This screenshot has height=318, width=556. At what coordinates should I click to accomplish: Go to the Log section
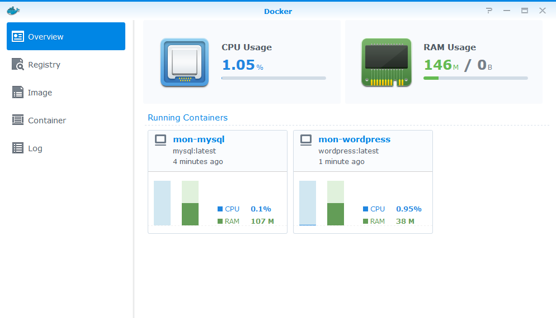coord(35,148)
